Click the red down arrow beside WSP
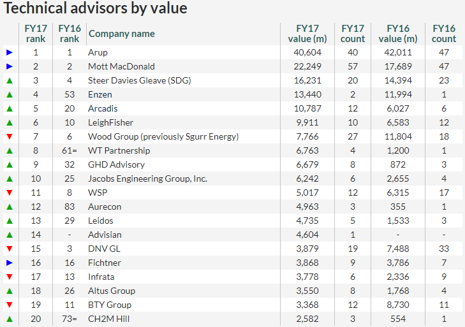 pyautogui.click(x=9, y=193)
